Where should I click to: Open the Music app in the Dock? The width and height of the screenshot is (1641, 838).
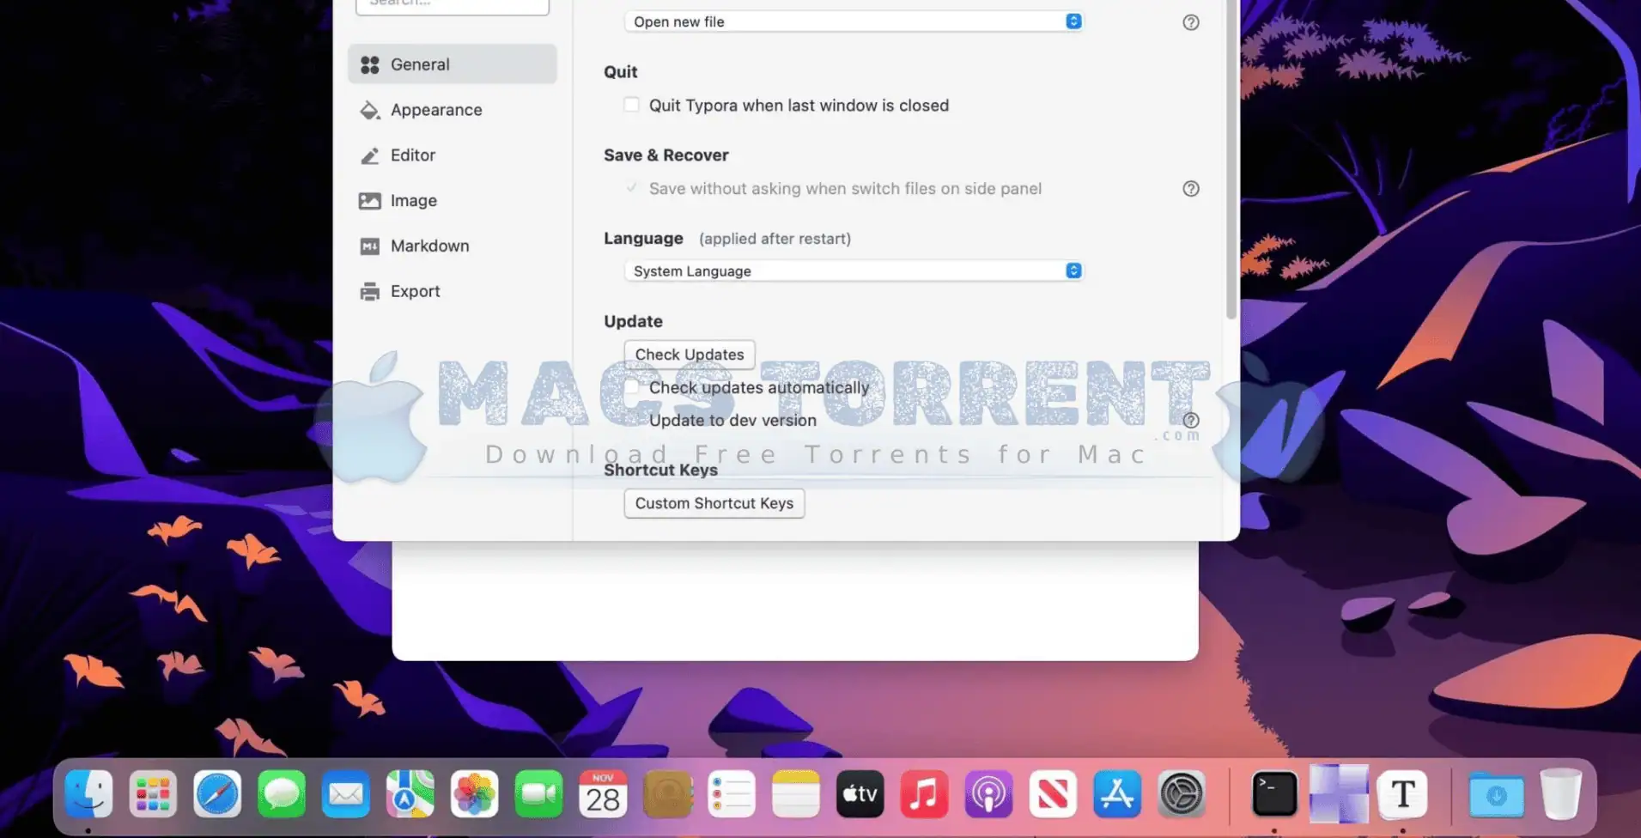click(924, 793)
